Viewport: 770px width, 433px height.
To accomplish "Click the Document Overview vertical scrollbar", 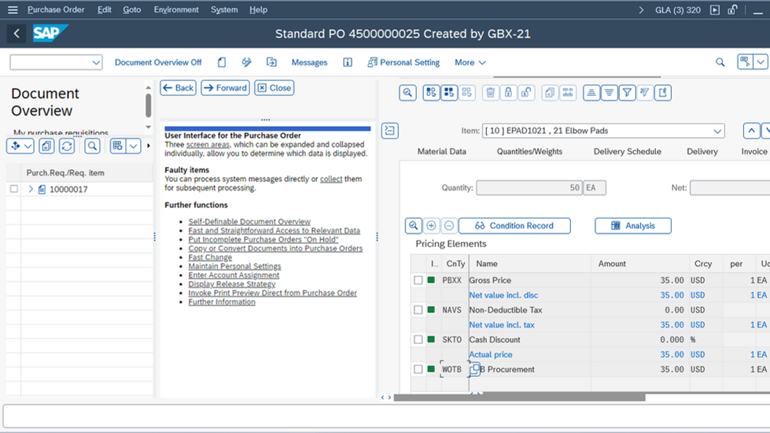I will (x=149, y=105).
